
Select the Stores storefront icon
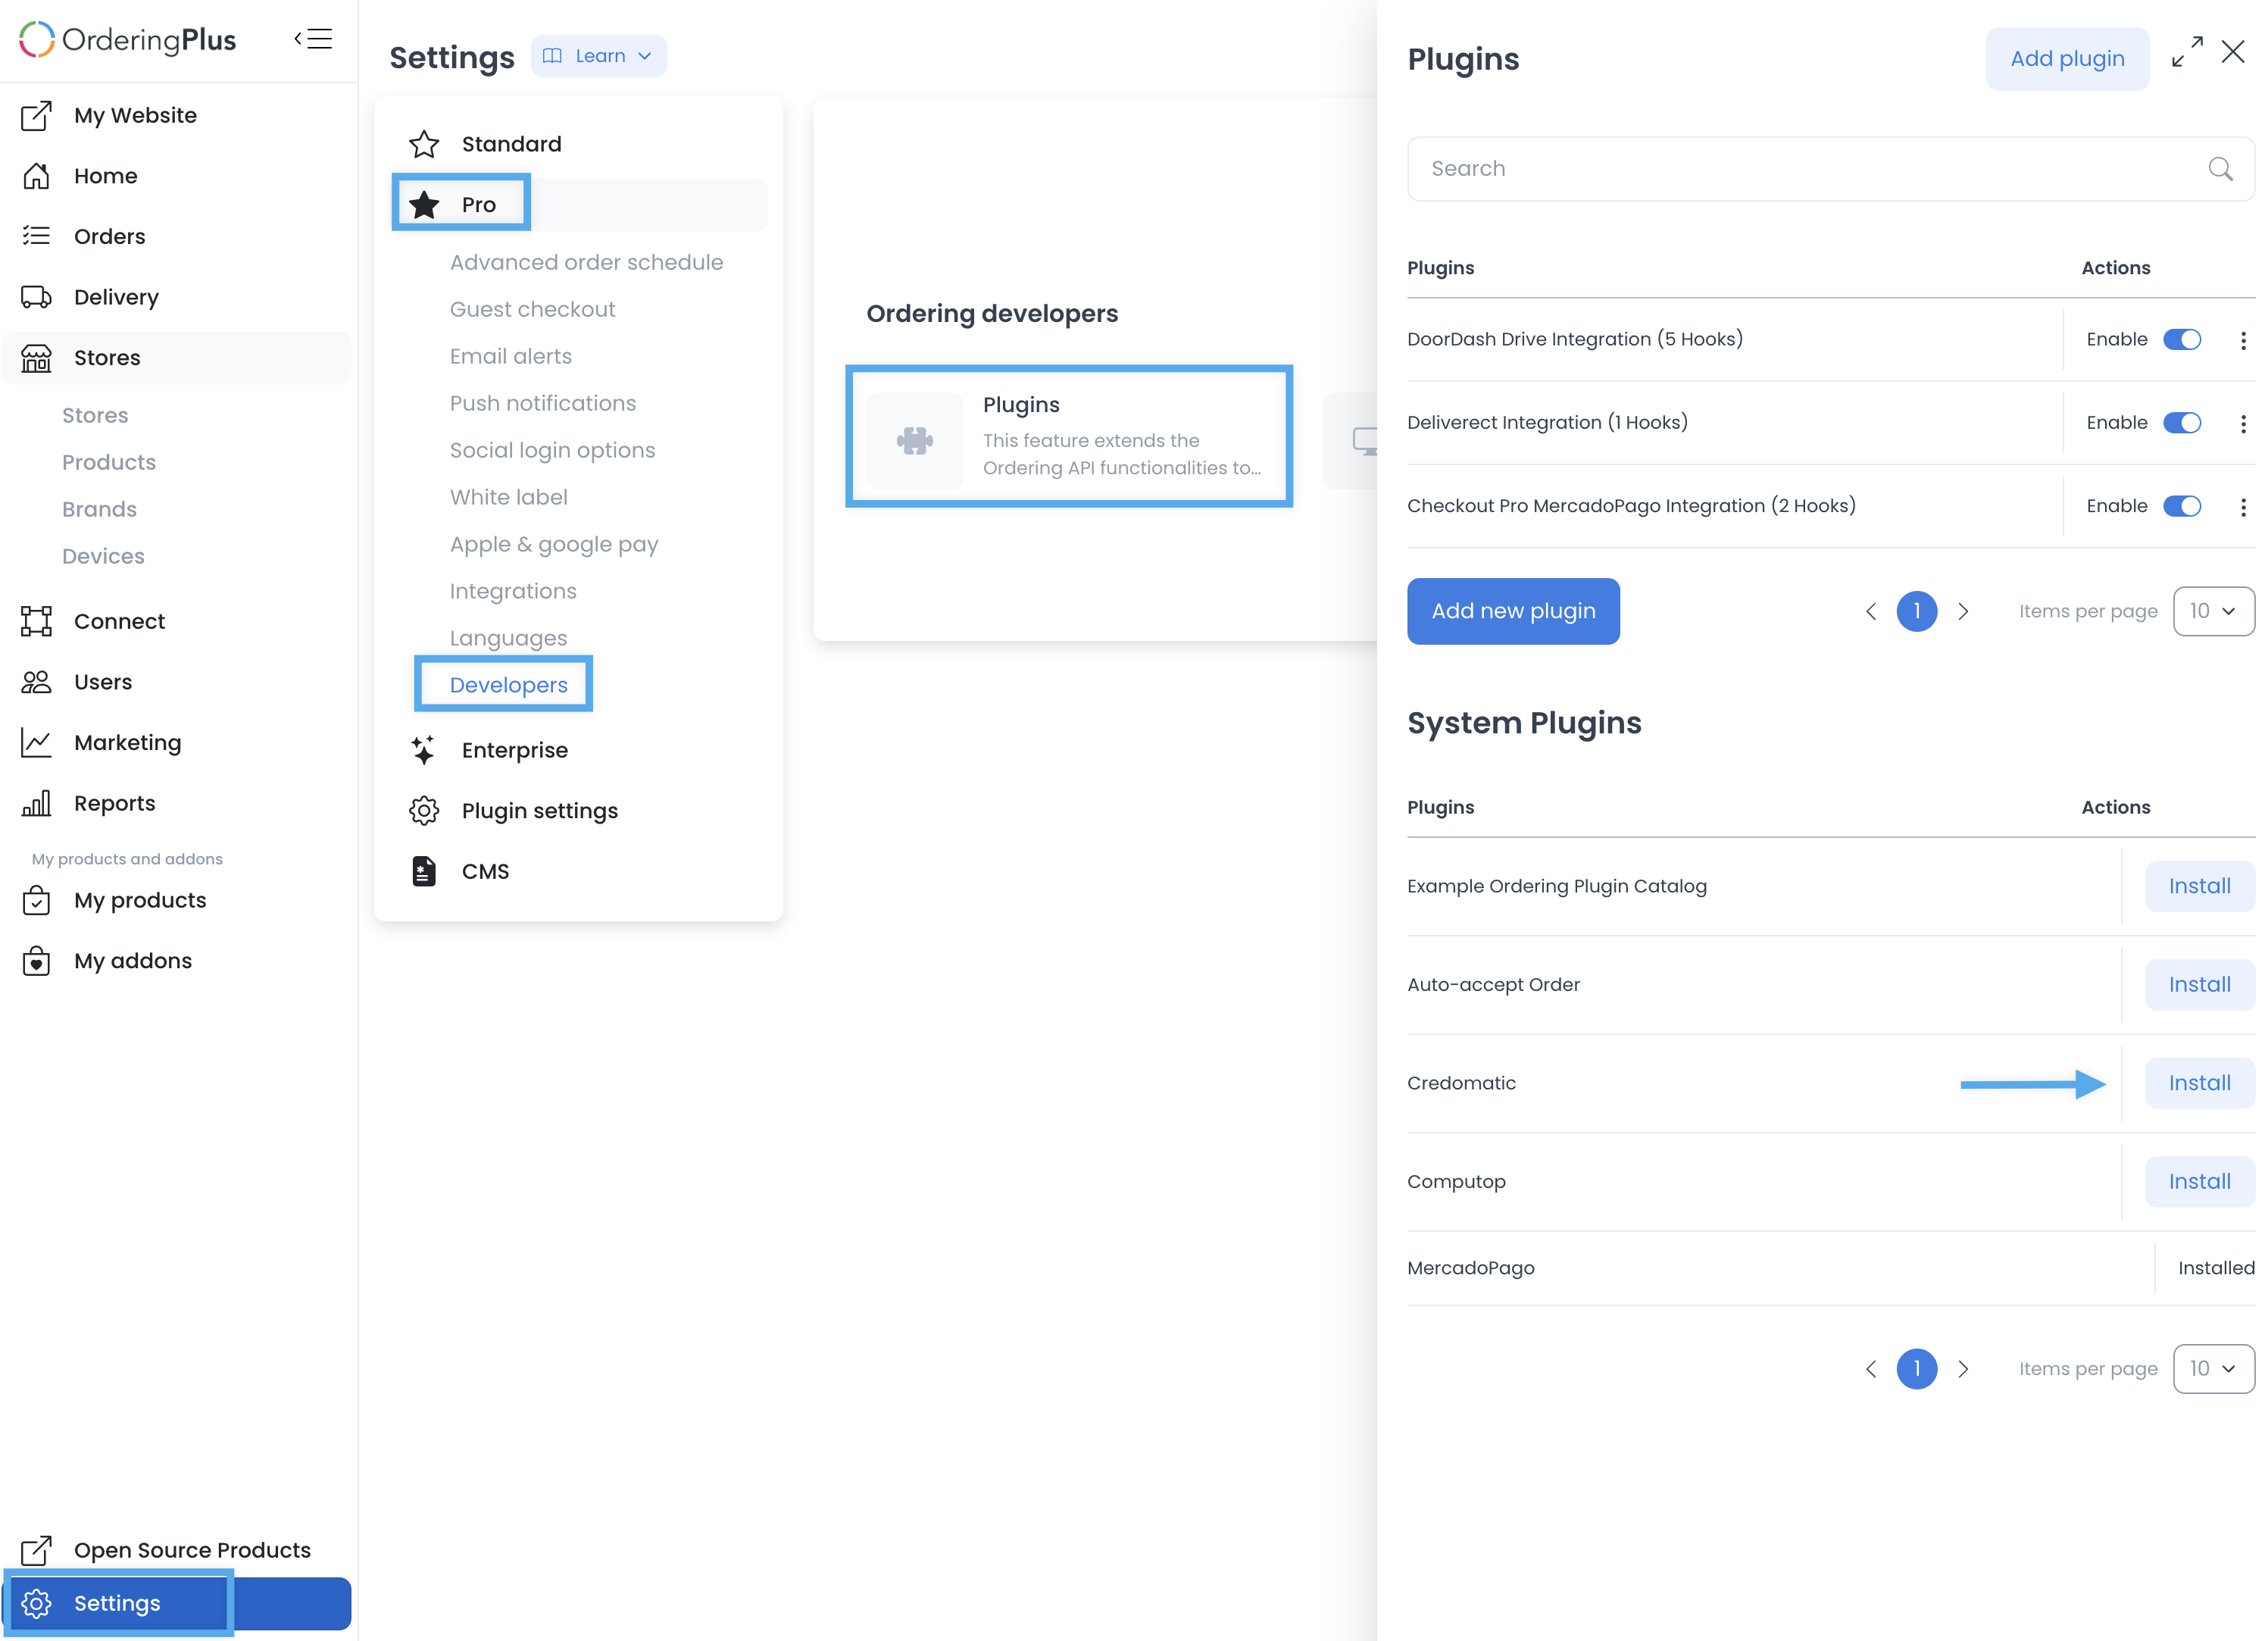36,358
